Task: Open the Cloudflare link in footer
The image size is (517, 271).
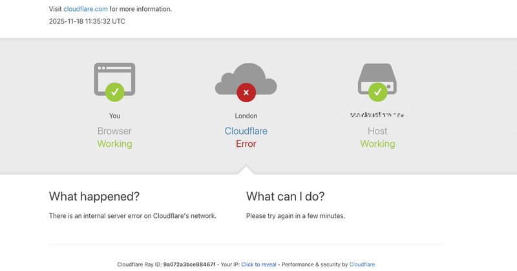Action: [362, 265]
